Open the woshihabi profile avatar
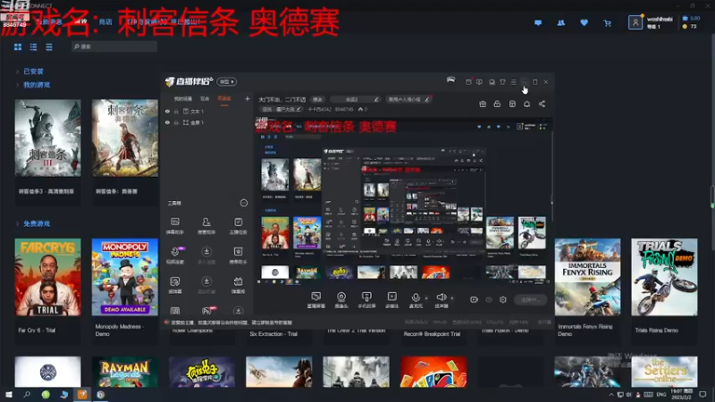 [x=635, y=22]
